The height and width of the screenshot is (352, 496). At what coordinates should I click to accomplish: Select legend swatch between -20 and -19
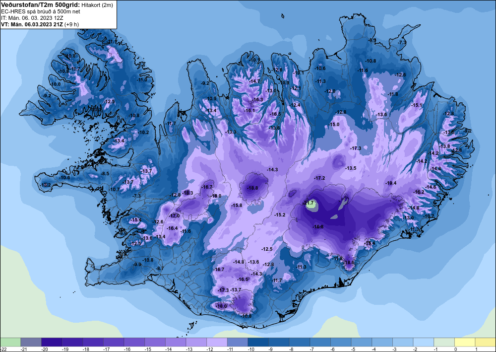click(52, 342)
